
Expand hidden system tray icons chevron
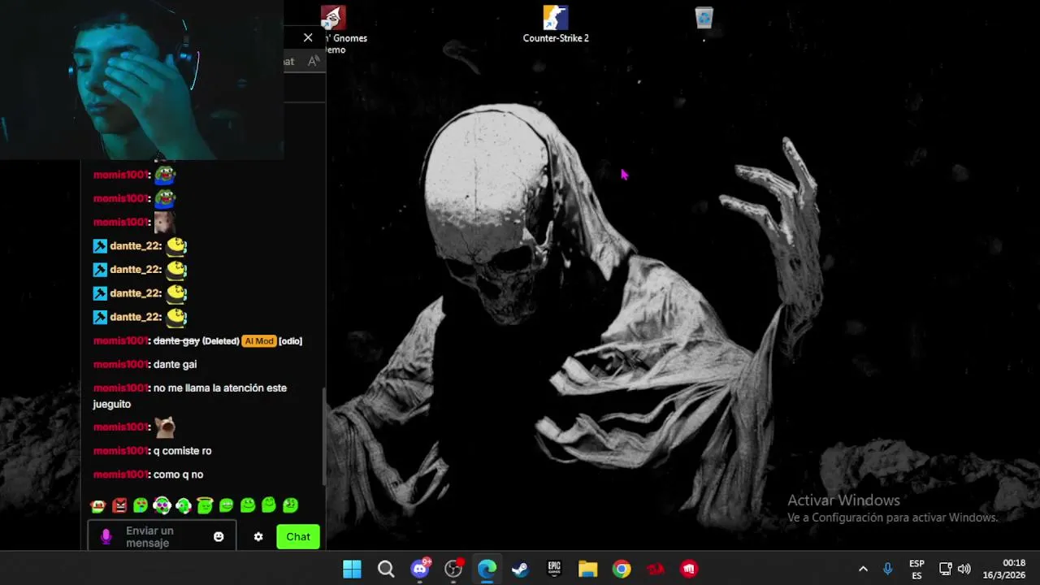pos(863,569)
